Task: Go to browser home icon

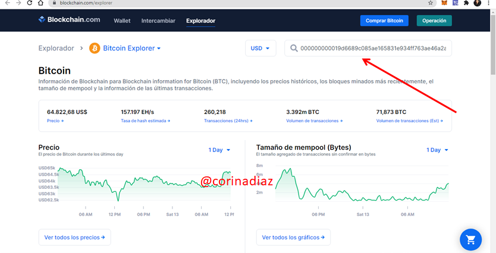Action: [40, 3]
